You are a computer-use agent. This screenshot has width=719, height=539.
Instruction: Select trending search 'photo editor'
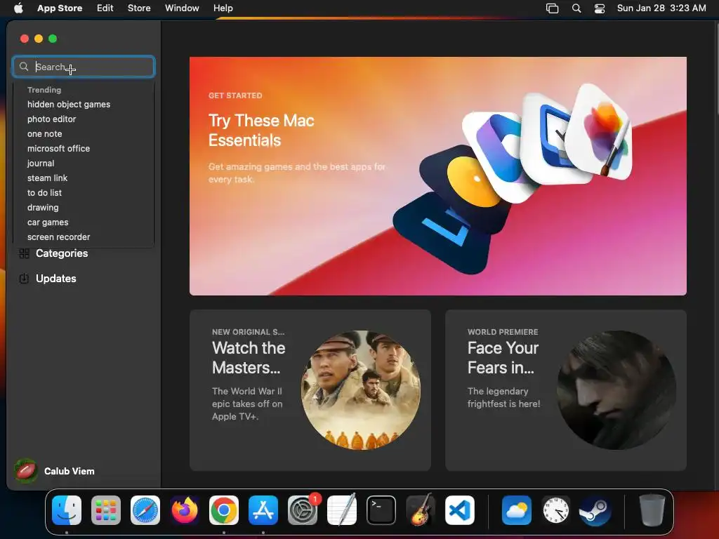pos(51,119)
